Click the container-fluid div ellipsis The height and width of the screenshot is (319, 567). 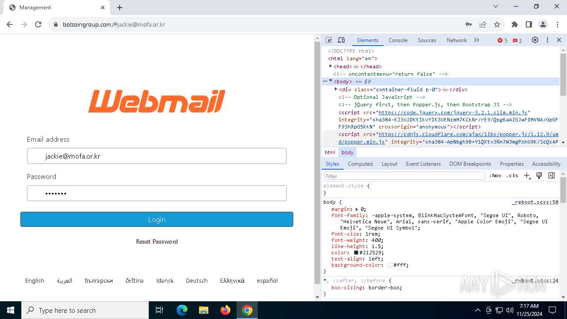(445, 89)
